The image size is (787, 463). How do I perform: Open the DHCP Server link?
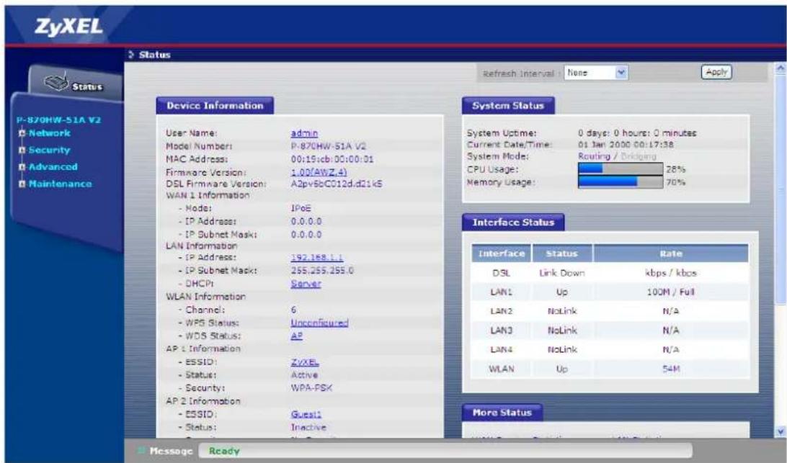coord(306,284)
